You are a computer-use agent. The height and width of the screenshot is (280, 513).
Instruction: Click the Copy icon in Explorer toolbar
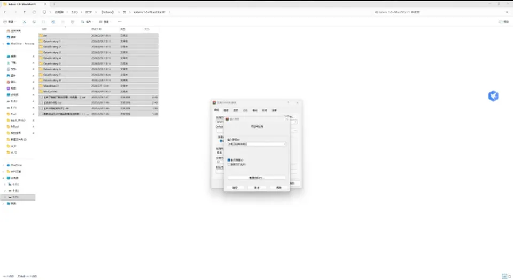point(34,22)
